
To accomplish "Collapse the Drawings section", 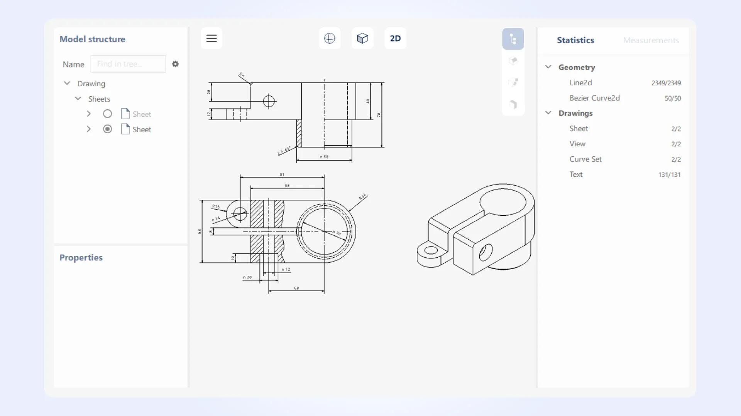I will coord(548,112).
